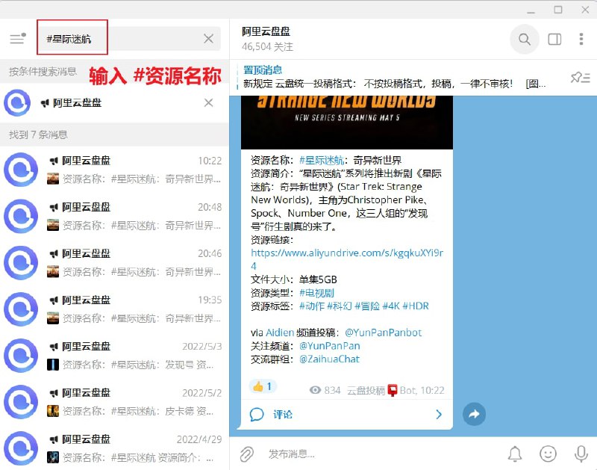
Task: Click the #HDR tag
Action: pos(416,306)
